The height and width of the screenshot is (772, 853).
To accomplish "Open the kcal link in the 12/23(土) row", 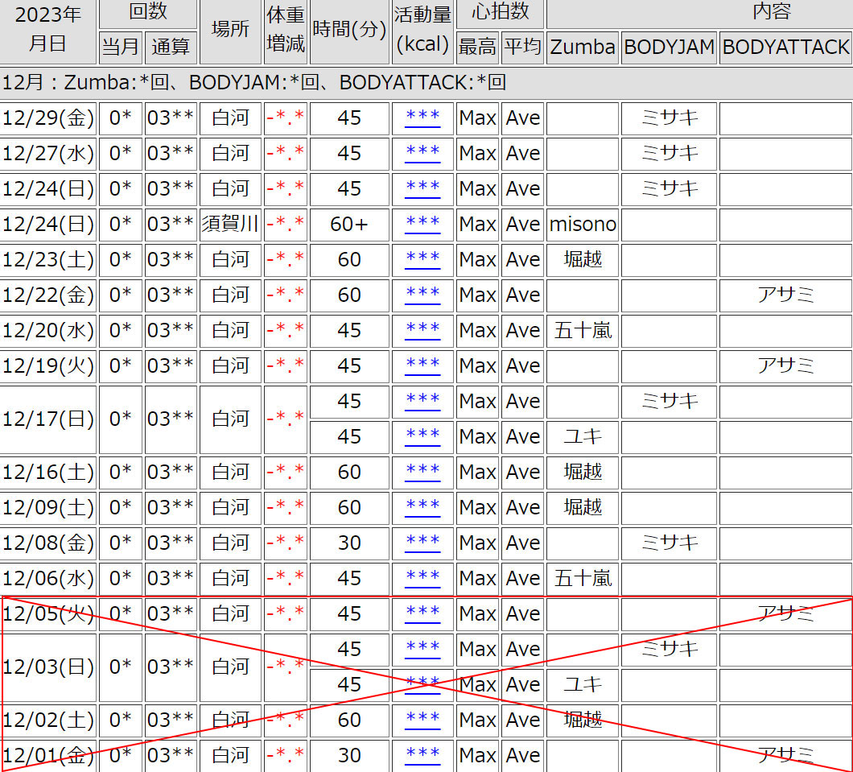I will (422, 259).
